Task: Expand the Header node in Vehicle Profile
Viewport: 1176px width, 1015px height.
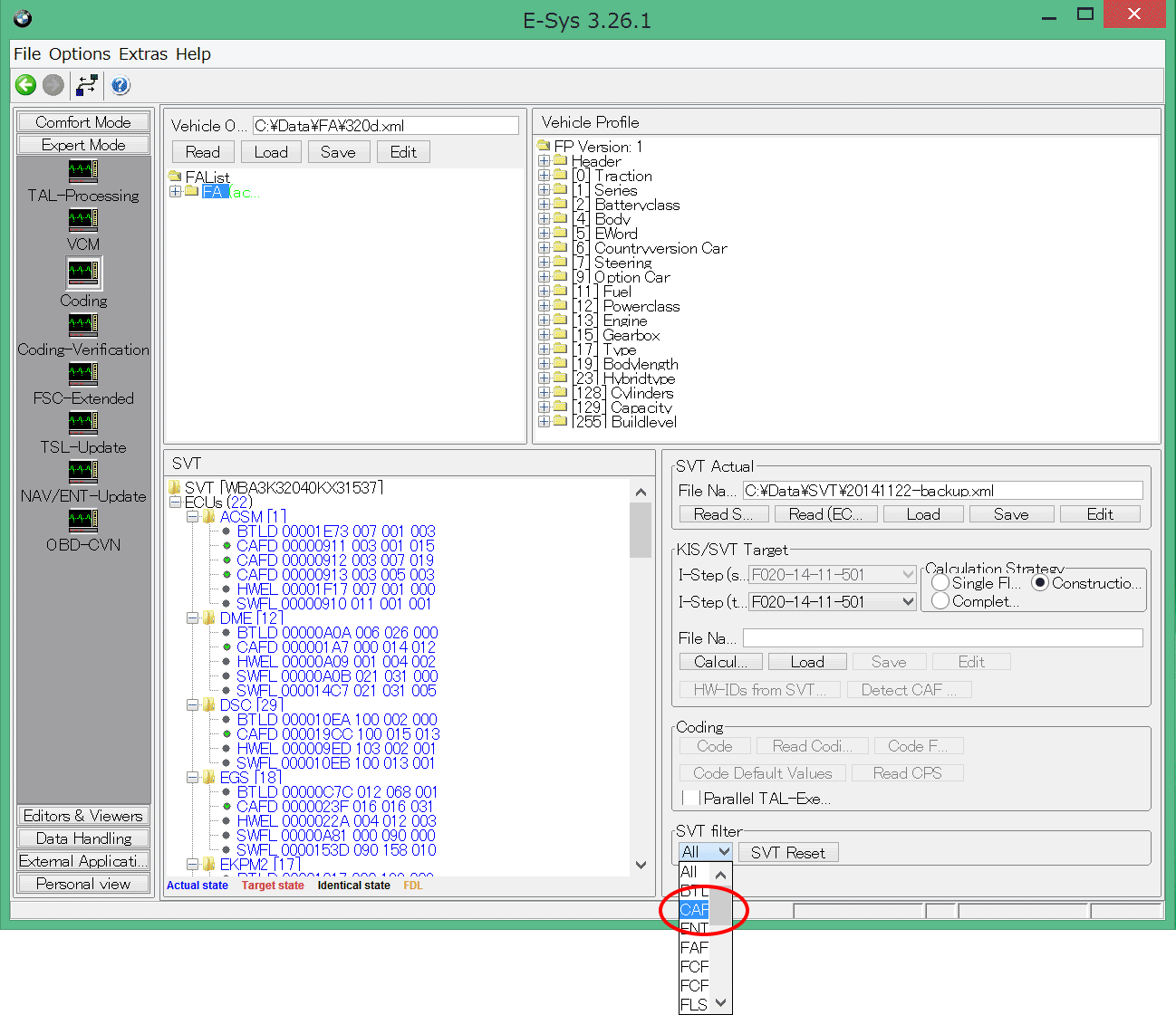Action: click(x=544, y=160)
